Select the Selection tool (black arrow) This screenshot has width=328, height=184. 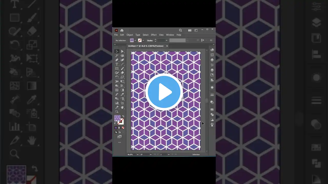[117, 51]
